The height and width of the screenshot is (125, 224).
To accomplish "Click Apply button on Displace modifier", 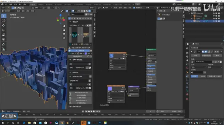I will click(195, 56).
